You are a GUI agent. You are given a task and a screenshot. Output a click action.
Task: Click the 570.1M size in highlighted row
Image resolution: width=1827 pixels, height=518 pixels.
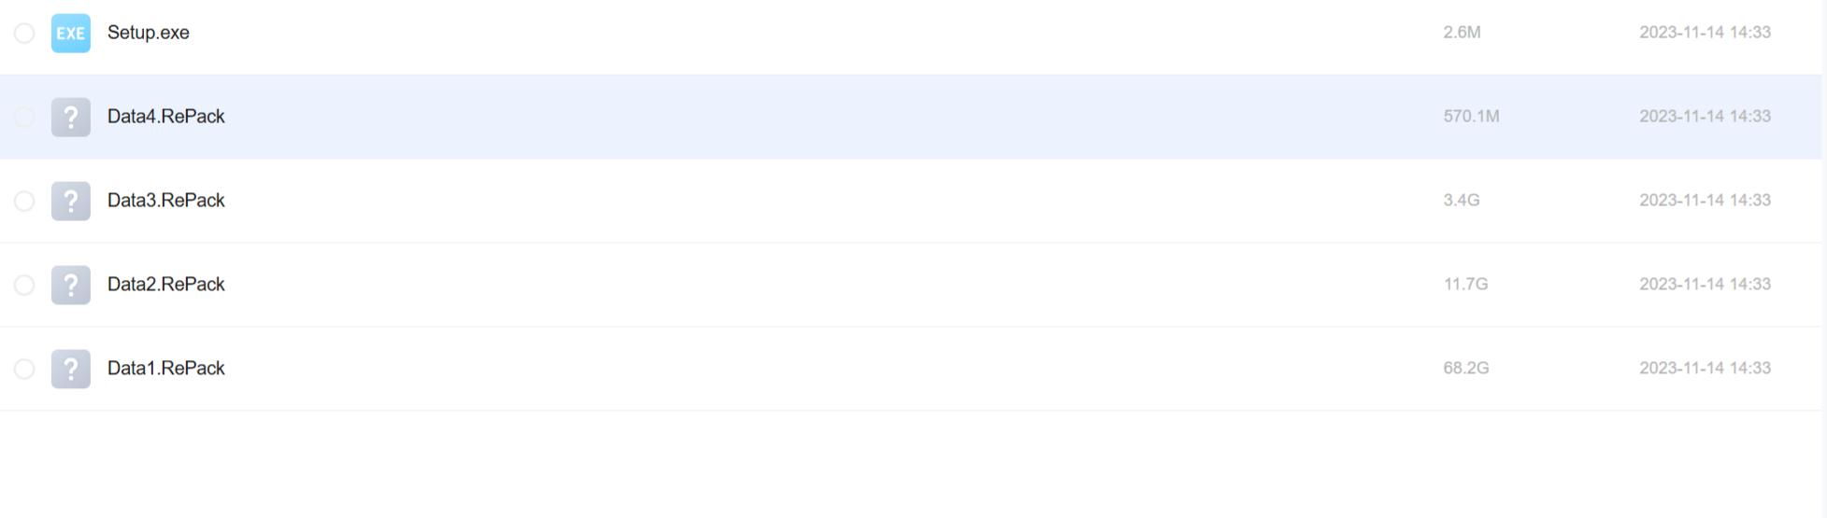[x=1471, y=116]
